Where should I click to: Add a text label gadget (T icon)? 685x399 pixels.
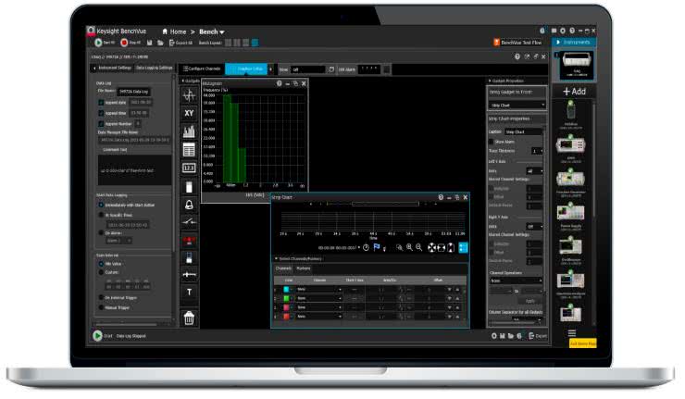[189, 293]
